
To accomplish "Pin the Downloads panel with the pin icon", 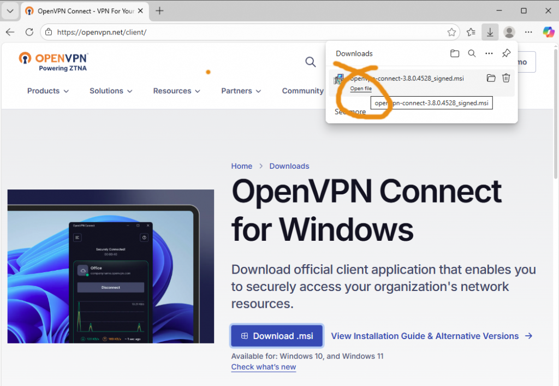I will [506, 54].
